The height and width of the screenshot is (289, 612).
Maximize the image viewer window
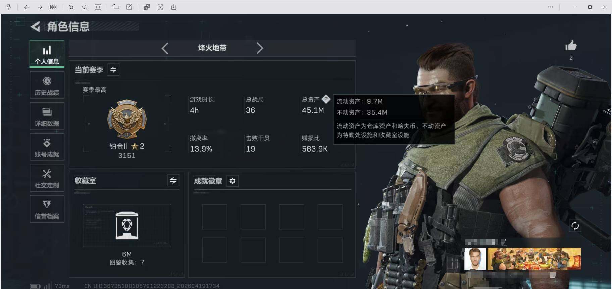click(590, 7)
